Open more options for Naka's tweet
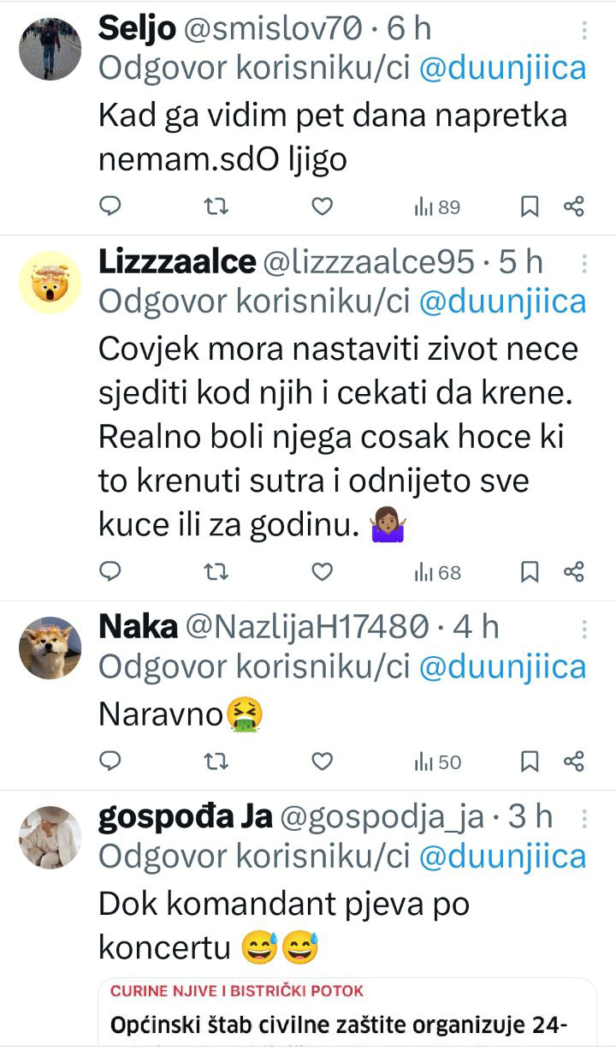Image resolution: width=616 pixels, height=1057 pixels. (x=584, y=630)
